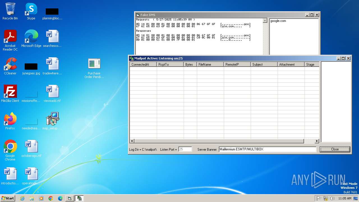359x202 pixels.
Task: Click the Server Banner text field
Action: (x=268, y=149)
